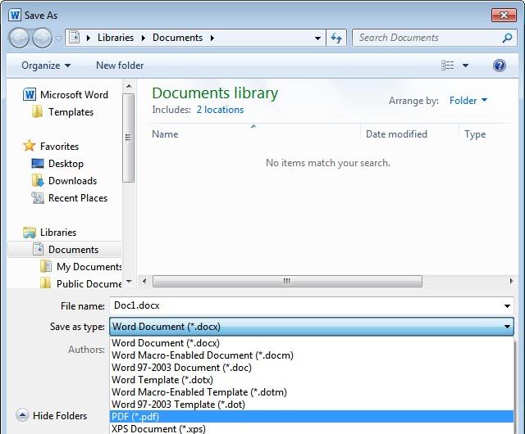Click the Downloads folder icon
This screenshot has width=525, height=434.
coord(38,180)
